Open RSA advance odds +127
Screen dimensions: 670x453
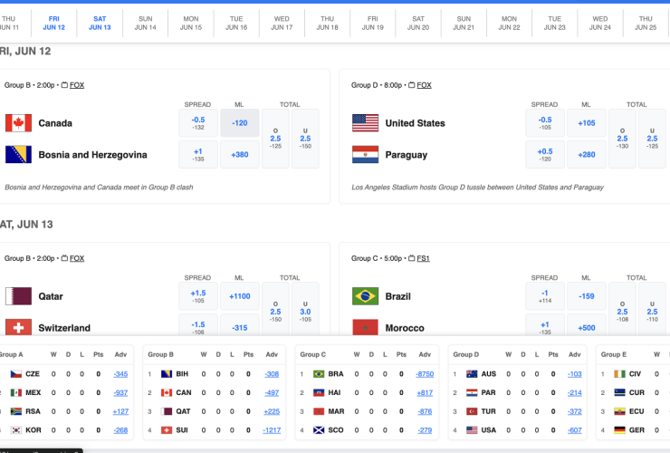(x=120, y=411)
